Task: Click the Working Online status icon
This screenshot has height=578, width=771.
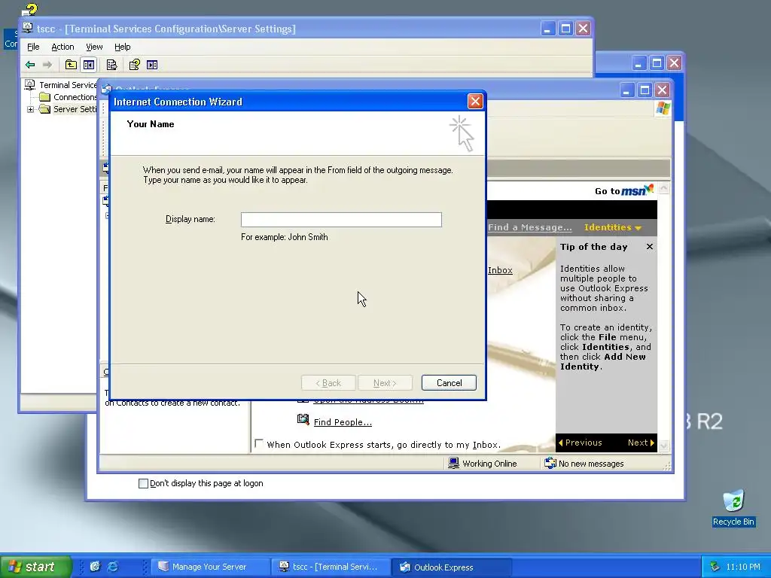Action: point(453,463)
